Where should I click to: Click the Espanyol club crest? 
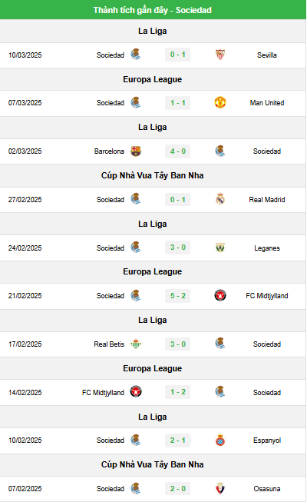[220, 440]
